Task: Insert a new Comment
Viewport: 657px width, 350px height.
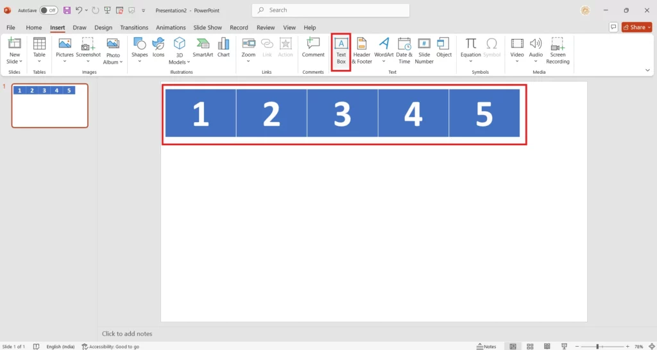Action: click(313, 48)
